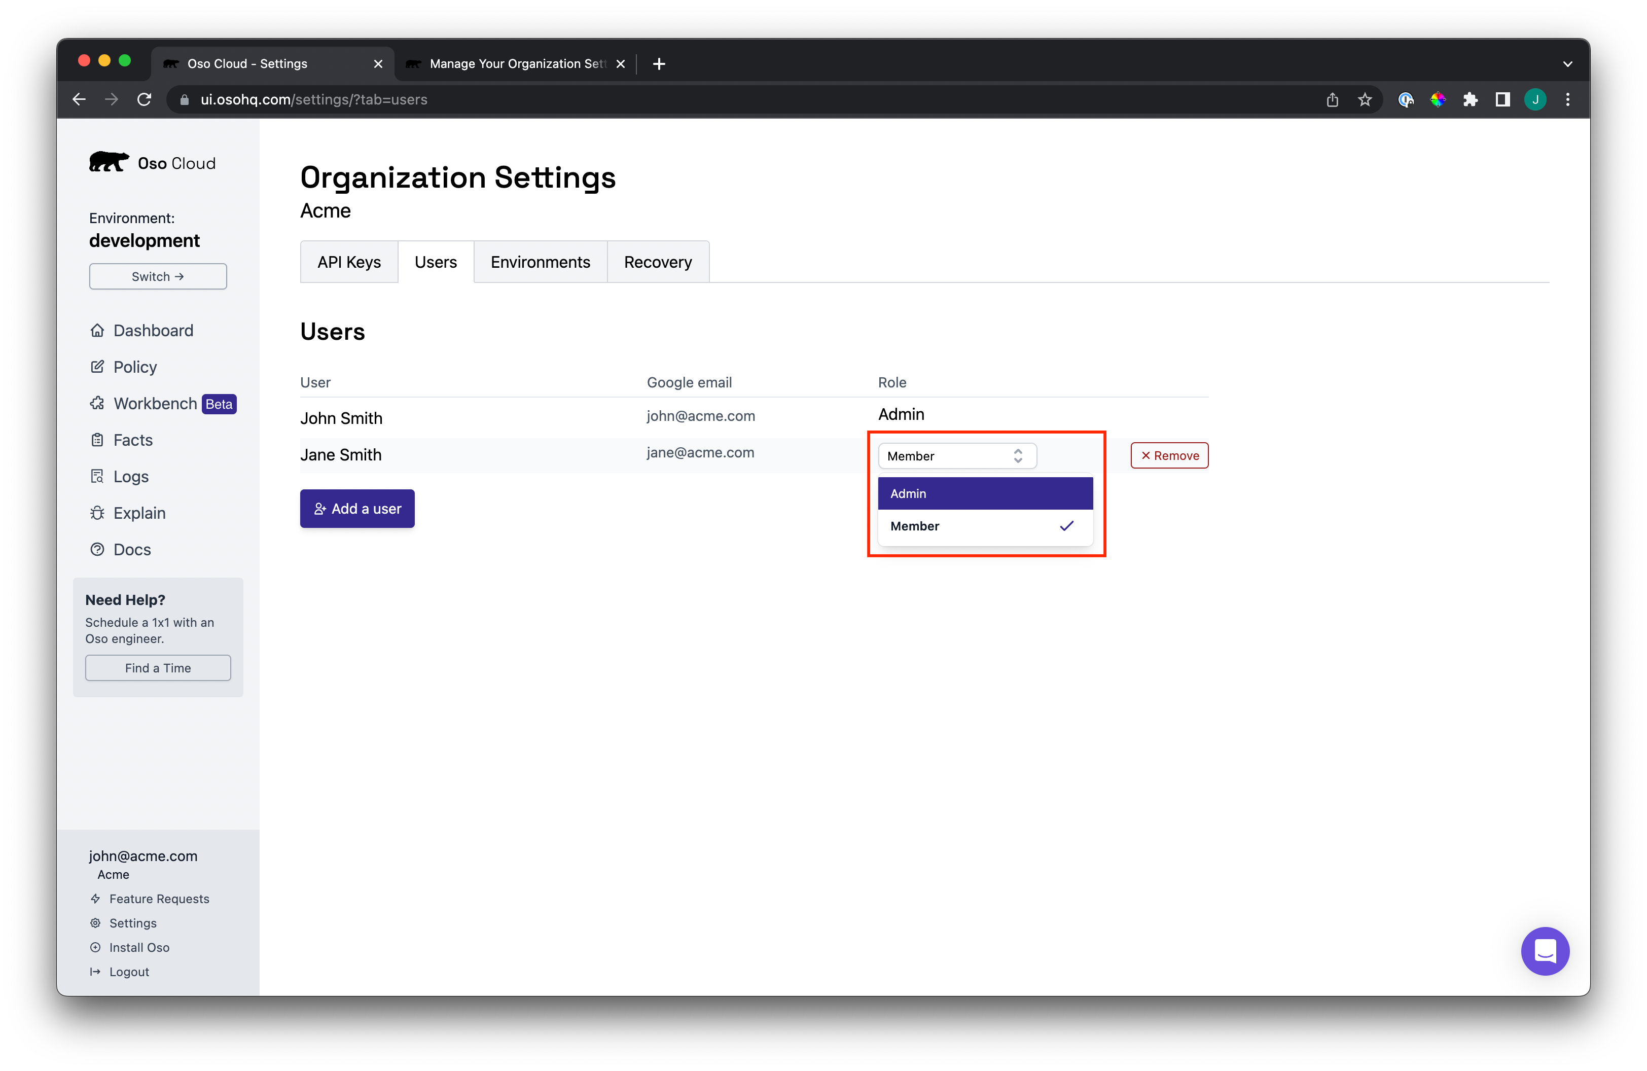Choose the checked Member option

click(985, 526)
